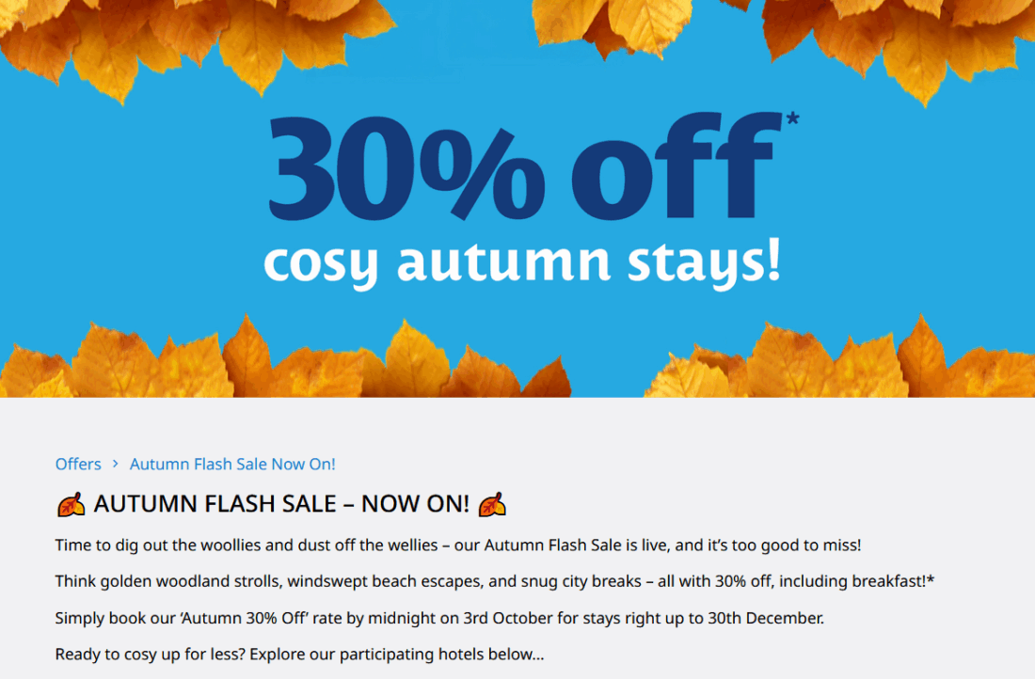
Task: Click the leaves at the banner's top center
Action: (621, 24)
